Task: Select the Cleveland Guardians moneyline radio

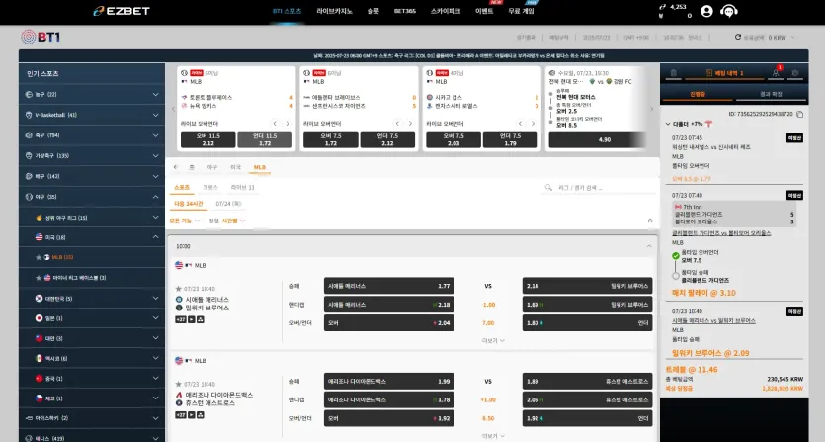Action: 676,276
